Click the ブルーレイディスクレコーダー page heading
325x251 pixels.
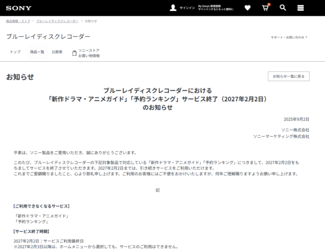pos(48,36)
